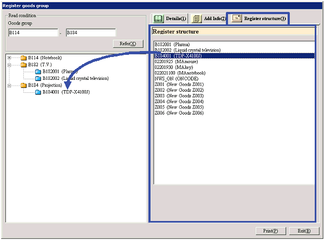Open the Register structure(3) tab
The height and width of the screenshot is (240, 325).
coord(258,18)
